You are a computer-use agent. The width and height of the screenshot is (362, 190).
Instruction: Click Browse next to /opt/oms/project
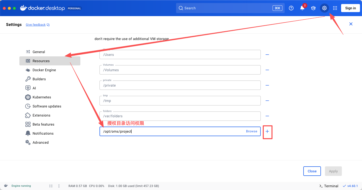[251, 131]
